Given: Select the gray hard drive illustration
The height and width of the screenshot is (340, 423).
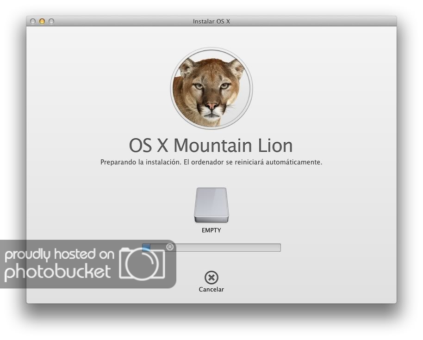Looking at the screenshot, I should coord(211,204).
